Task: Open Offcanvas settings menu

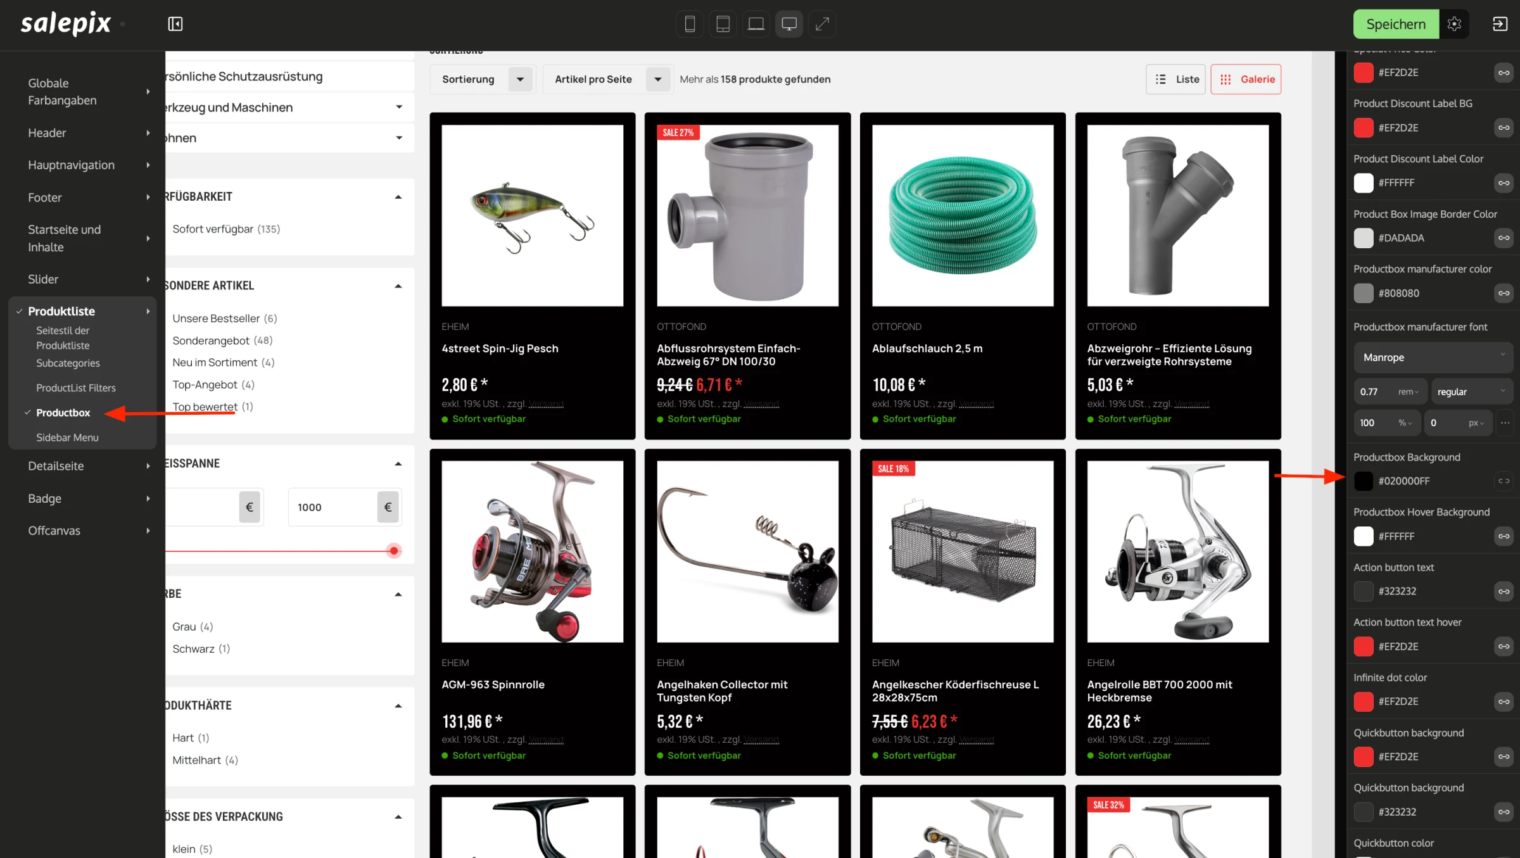Action: pyautogui.click(x=82, y=531)
